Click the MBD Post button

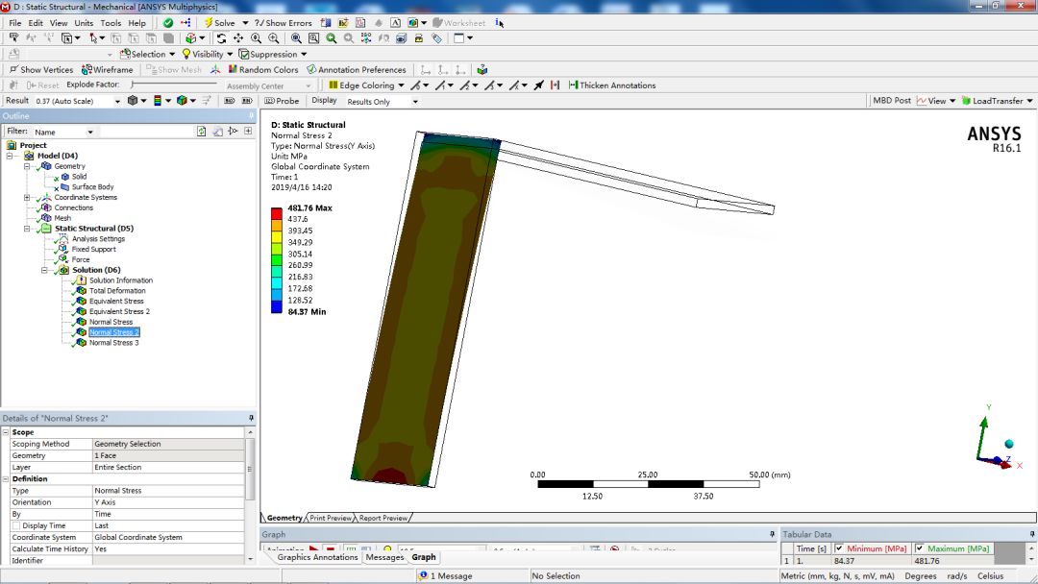pyautogui.click(x=891, y=101)
